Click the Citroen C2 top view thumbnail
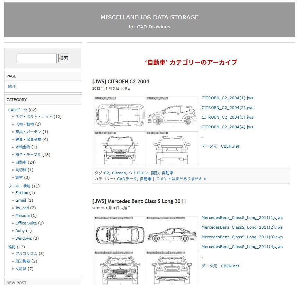 120,114
